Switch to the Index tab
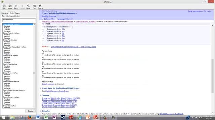215x120 pixels. [12, 13]
